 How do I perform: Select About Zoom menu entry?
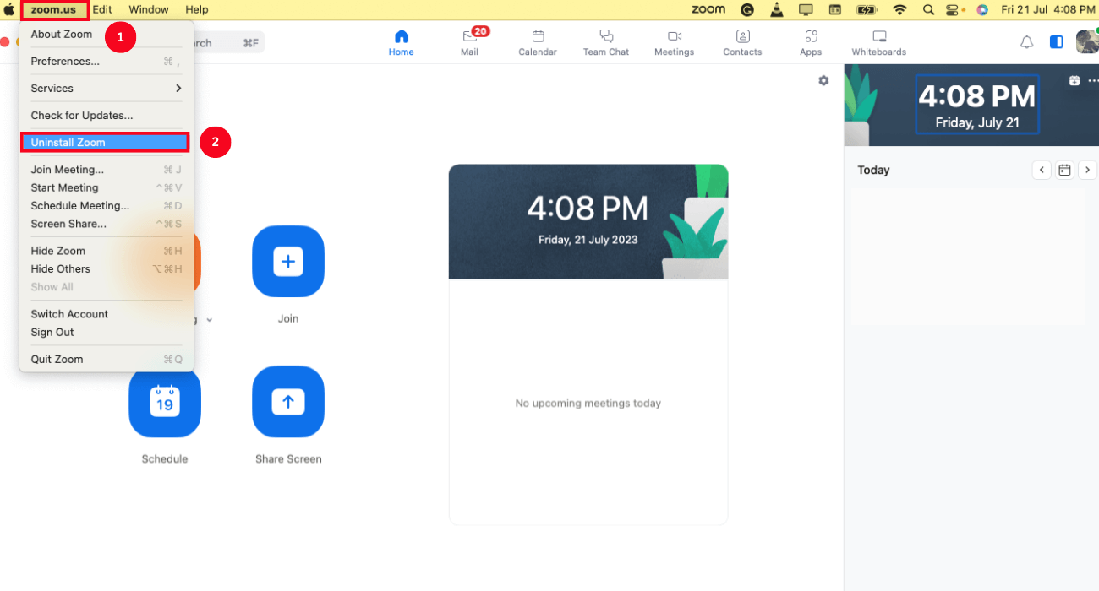[x=107, y=35]
